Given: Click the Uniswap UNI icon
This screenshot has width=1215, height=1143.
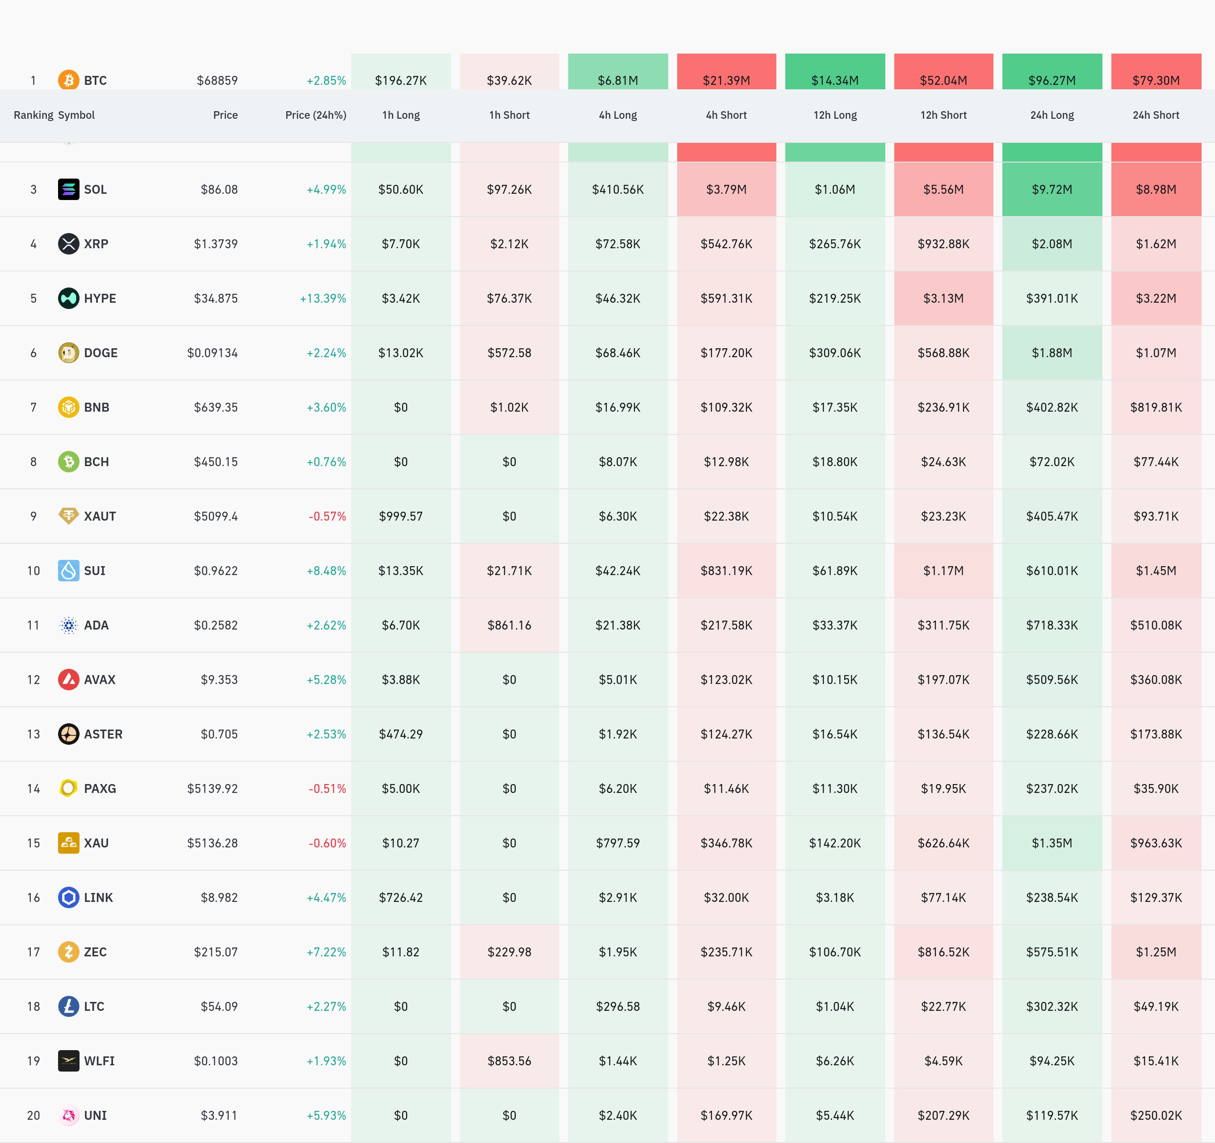Looking at the screenshot, I should [68, 1115].
